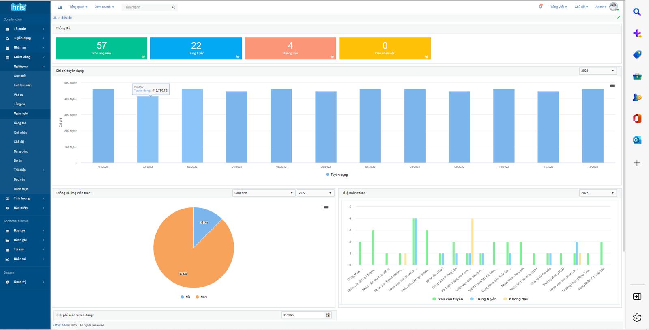Click the search magnifier in Tìm nhanh box
This screenshot has width=649, height=330.
click(173, 7)
